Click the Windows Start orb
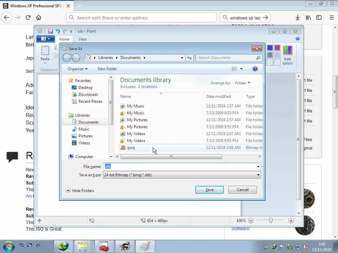The image size is (338, 253). coord(9,246)
